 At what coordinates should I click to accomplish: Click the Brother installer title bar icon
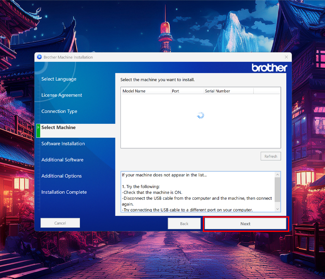(39, 57)
